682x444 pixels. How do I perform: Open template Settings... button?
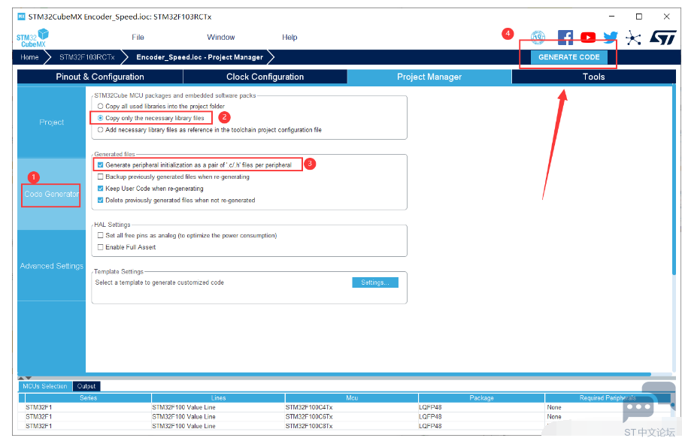point(375,282)
